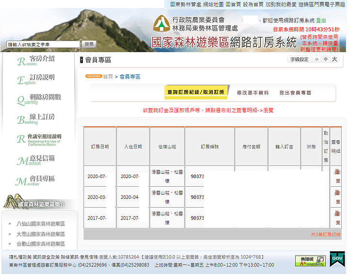
Task: Select the 修改基本資料 tab
Action: point(253,93)
